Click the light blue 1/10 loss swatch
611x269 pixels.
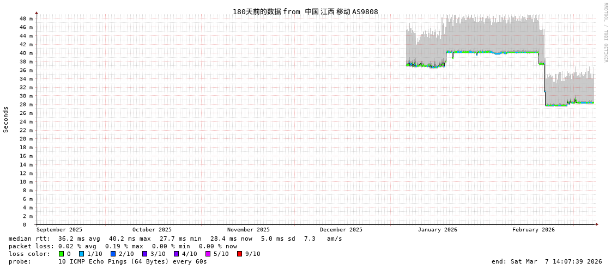pos(81,254)
